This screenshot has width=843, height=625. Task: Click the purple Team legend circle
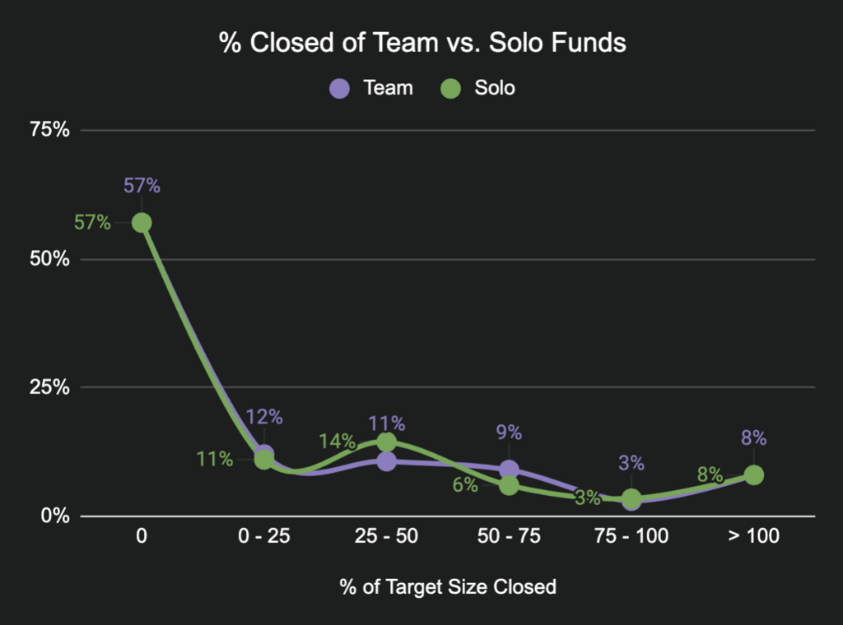point(339,88)
